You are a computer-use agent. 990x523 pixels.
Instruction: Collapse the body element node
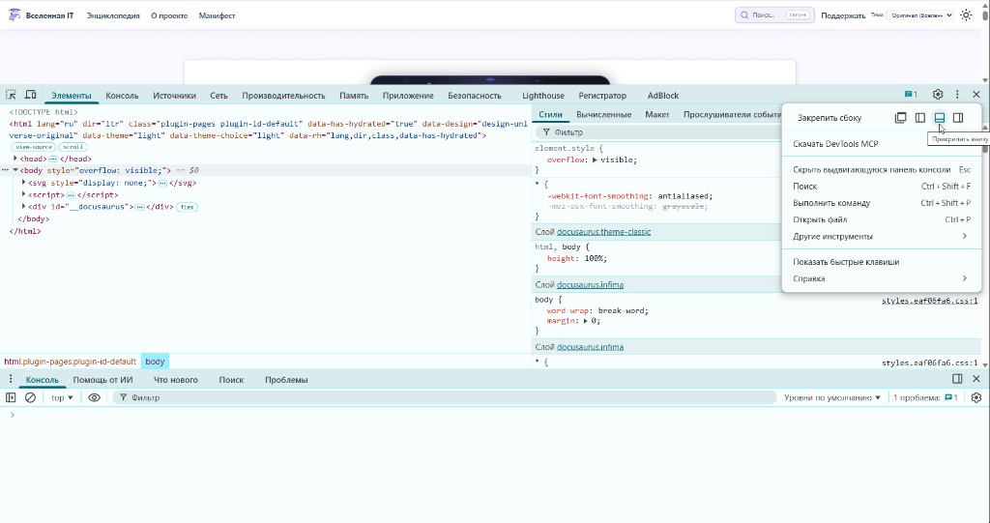[15, 170]
